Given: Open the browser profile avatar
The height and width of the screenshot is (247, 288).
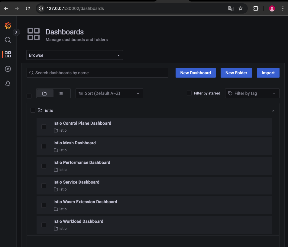Looking at the screenshot, I should coord(272,8).
